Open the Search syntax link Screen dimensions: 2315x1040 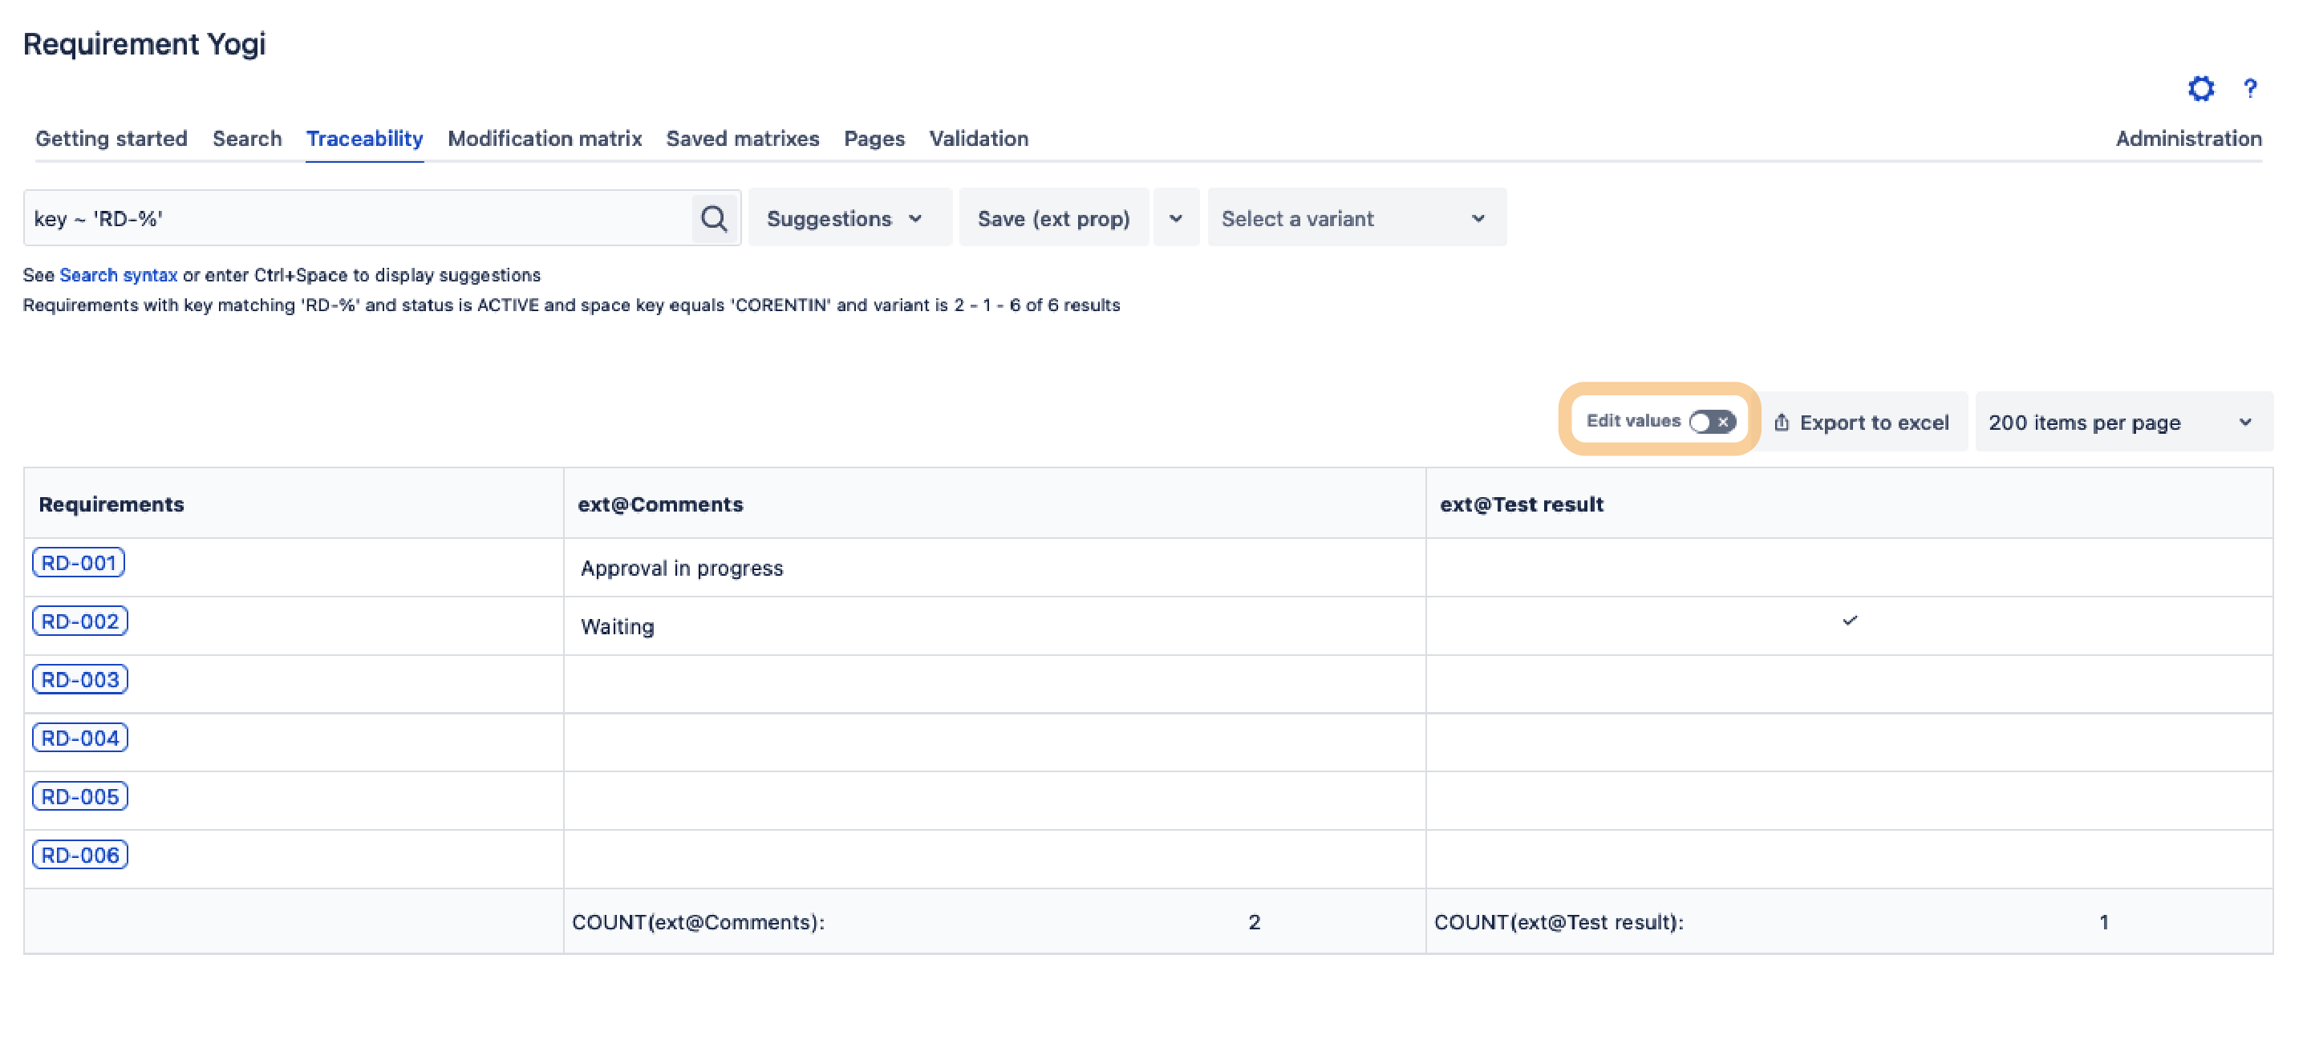(118, 275)
